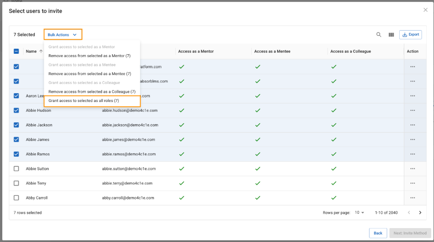Open action menu for Abbie Ramos row
This screenshot has width=434, height=242.
[x=412, y=154]
